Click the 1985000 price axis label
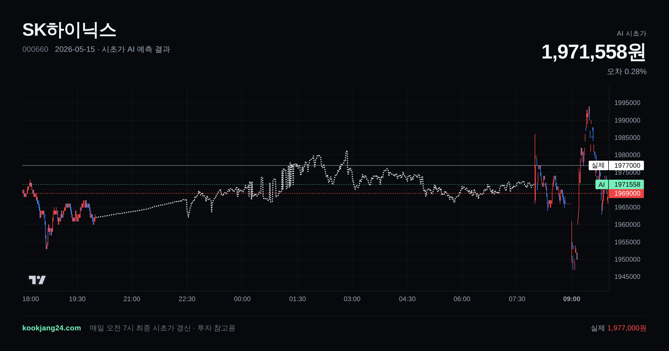669x351 pixels. 627,138
